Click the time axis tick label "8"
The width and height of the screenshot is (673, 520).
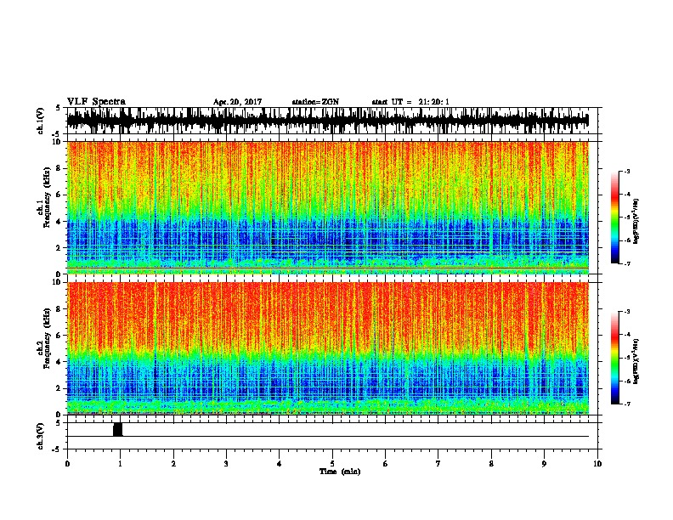coord(491,464)
